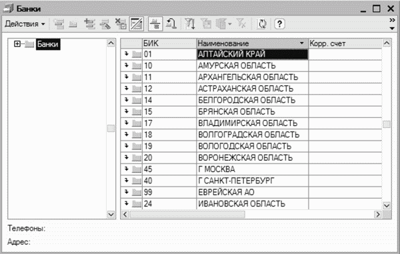Expand the Банки tree node
Screen dimensions: 400x254
[17, 44]
